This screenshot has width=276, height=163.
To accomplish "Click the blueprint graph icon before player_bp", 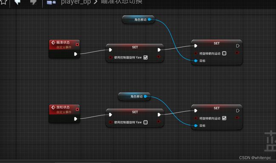I will [x=51, y=2].
